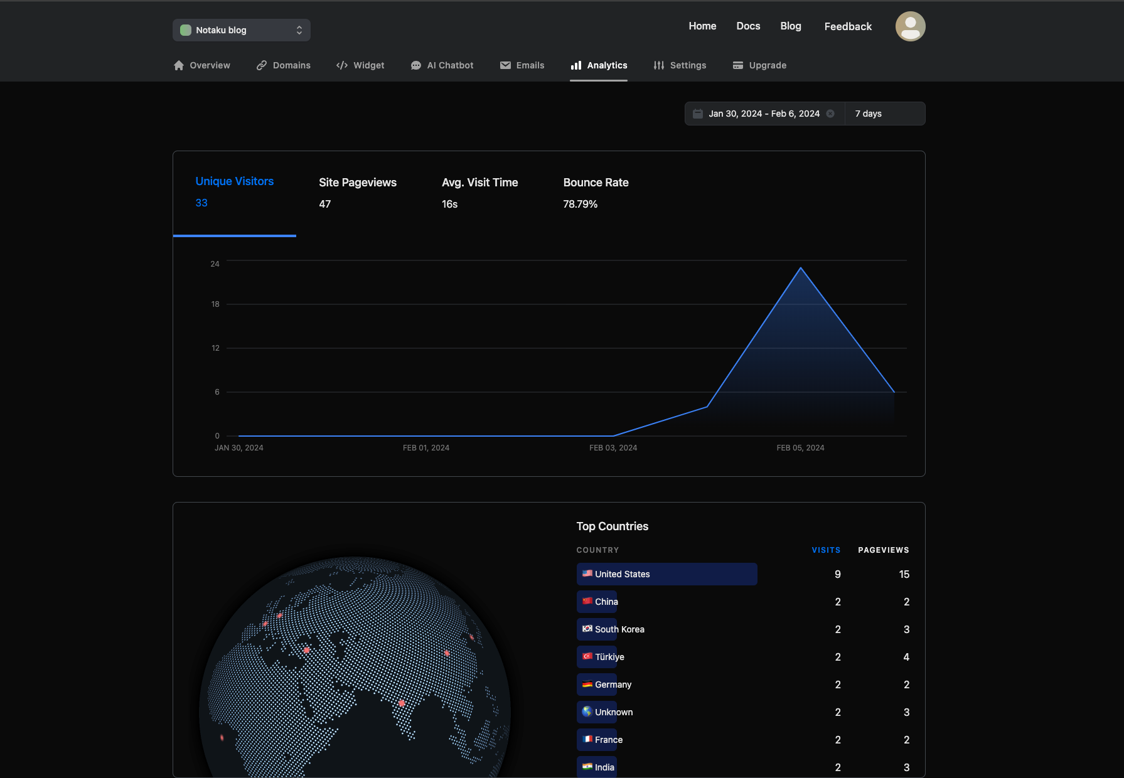Select the Türkiye country row

click(743, 657)
